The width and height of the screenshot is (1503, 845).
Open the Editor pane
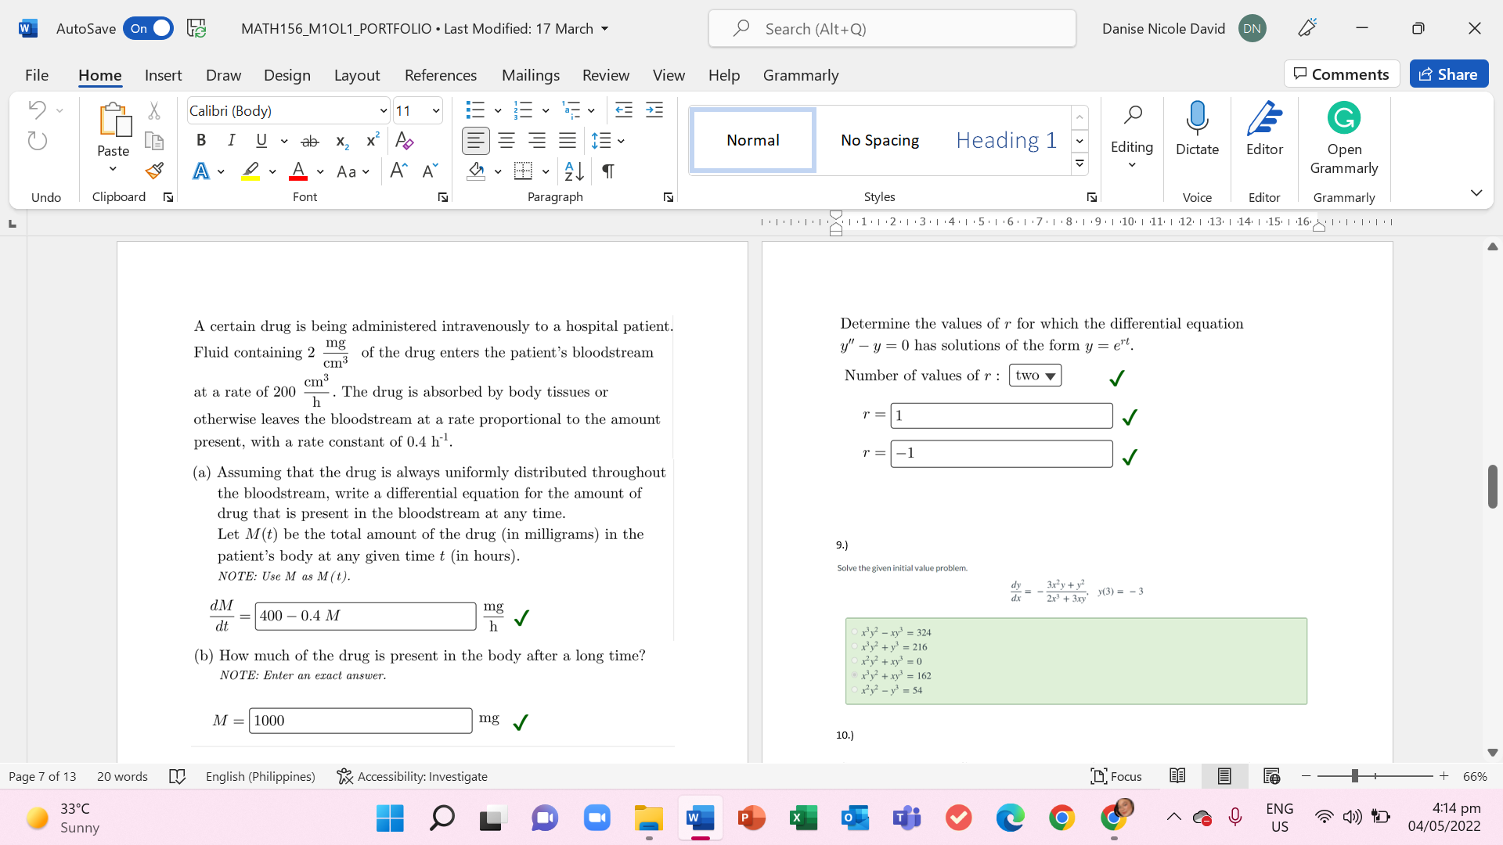click(x=1264, y=130)
